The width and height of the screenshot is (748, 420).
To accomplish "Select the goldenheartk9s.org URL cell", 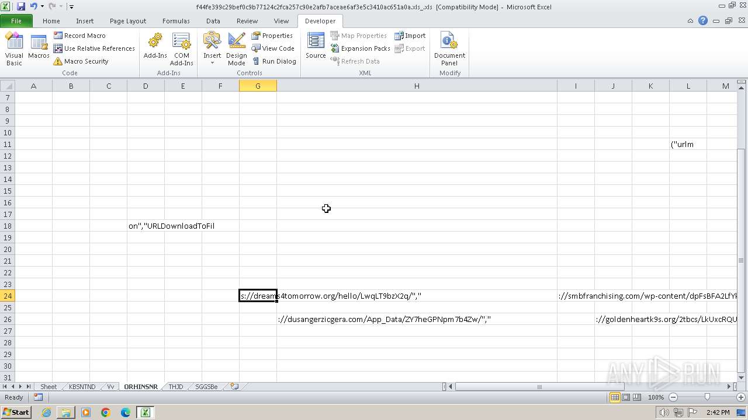I will click(x=613, y=319).
